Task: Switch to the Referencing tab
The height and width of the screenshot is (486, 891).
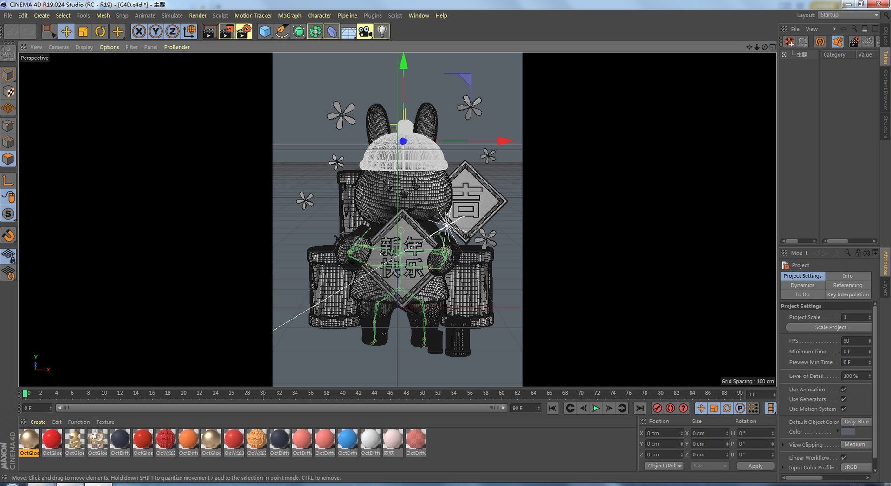Action: coord(848,285)
